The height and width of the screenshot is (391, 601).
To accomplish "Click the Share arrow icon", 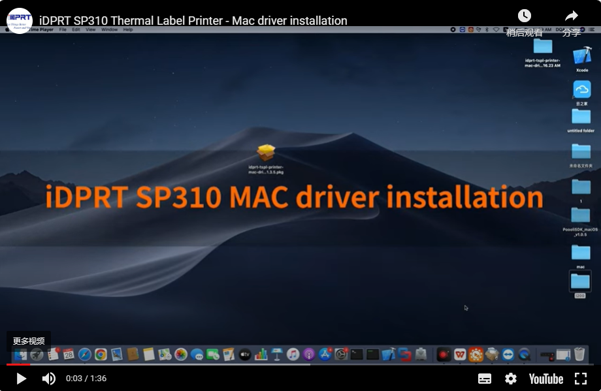I will point(572,16).
